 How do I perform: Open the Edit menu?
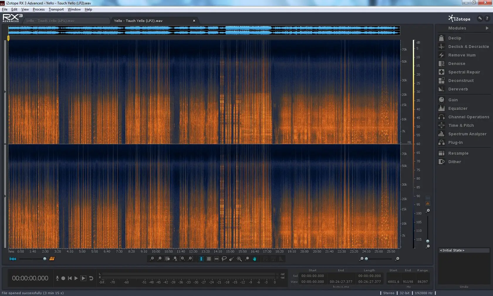click(14, 9)
